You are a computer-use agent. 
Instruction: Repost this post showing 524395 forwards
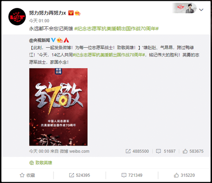[79, 175]
